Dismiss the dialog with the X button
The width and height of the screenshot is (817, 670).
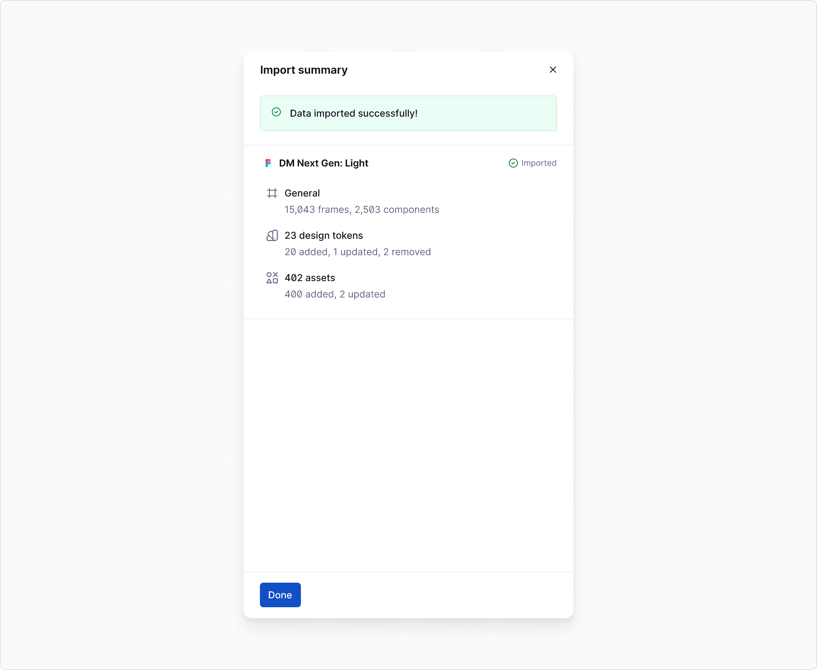pos(553,70)
